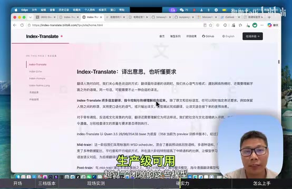Image resolution: width=292 pixels, height=189 pixels.
Task: Open Copilot 聊天 sidebar
Action: coord(273,25)
